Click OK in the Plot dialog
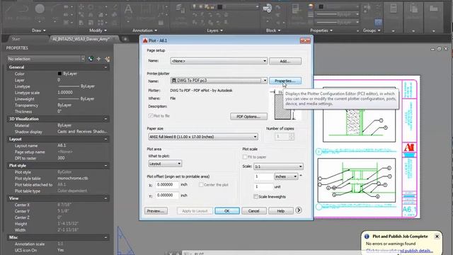453x255 pixels. 227,211
